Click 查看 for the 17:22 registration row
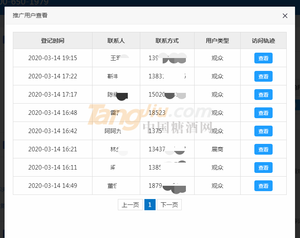This screenshot has width=300, height=238. 263,76
